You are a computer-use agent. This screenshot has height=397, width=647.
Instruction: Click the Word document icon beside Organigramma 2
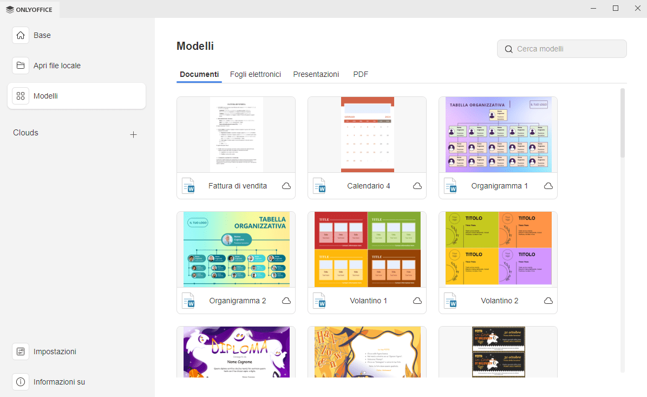click(188, 301)
